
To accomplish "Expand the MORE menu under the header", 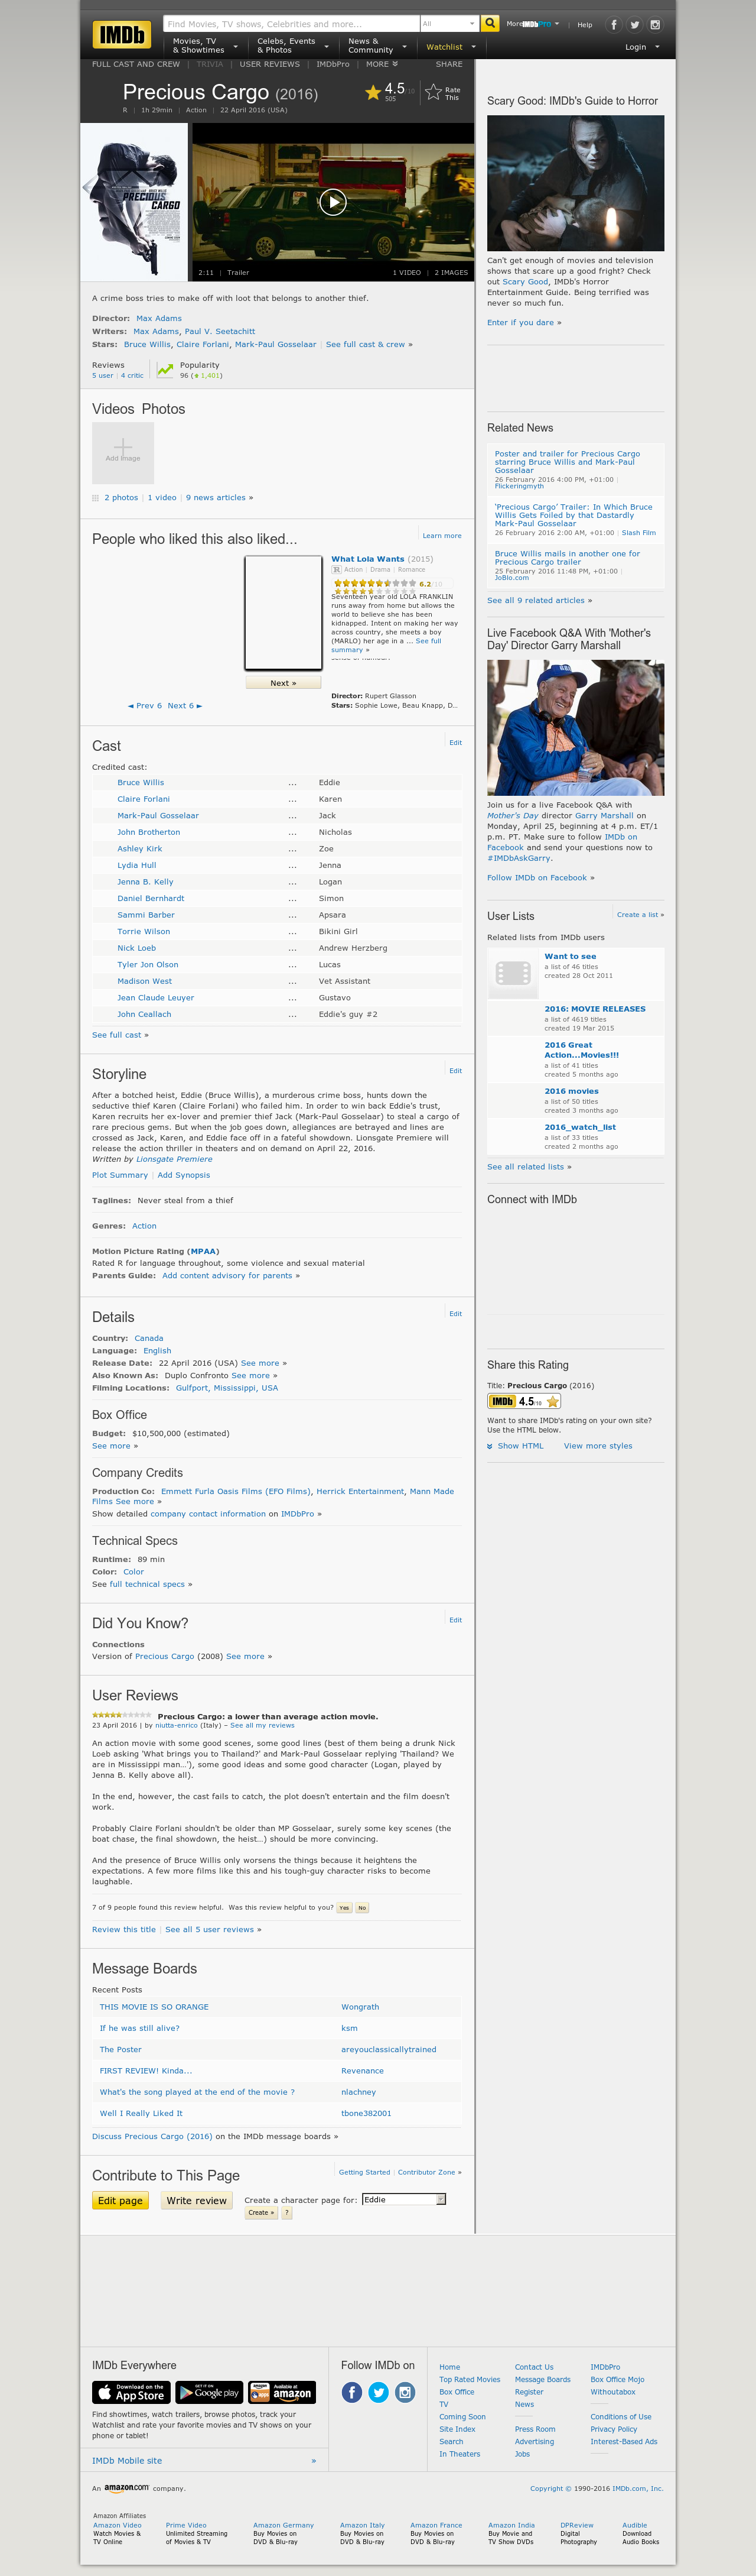I will click(x=382, y=64).
